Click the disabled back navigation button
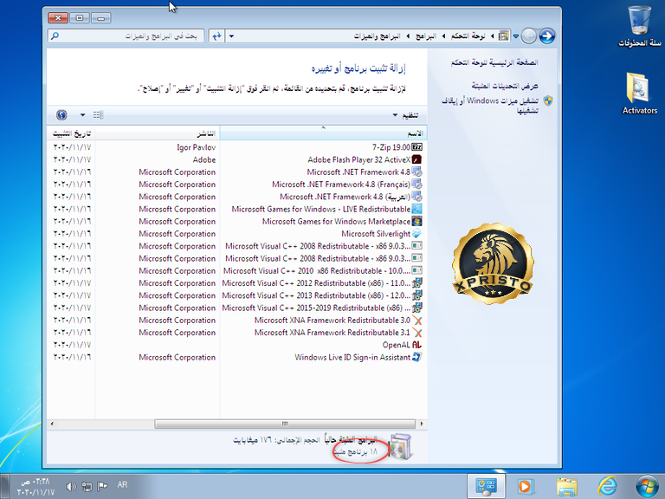Screen dimensions: 665x499 pyautogui.click(x=529, y=36)
